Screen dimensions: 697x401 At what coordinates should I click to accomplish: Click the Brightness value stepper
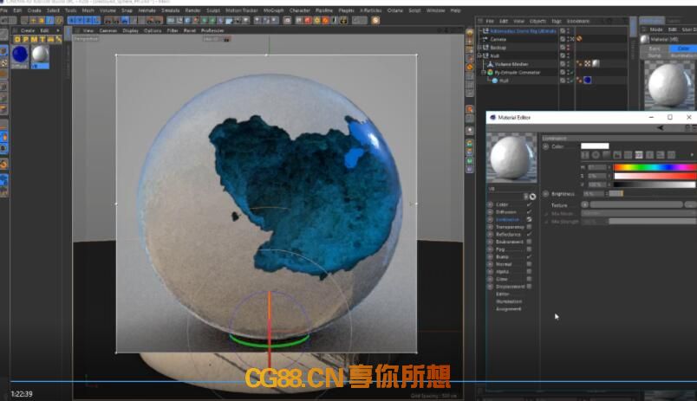(606, 194)
